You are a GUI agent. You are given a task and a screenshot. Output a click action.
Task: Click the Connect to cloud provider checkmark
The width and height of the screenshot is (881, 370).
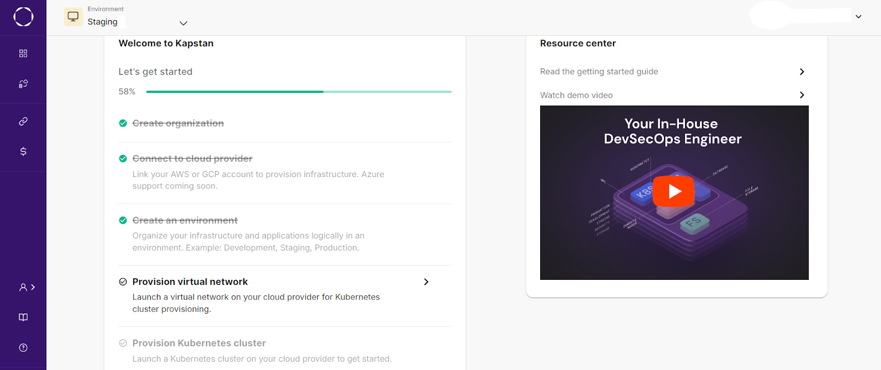coord(123,158)
